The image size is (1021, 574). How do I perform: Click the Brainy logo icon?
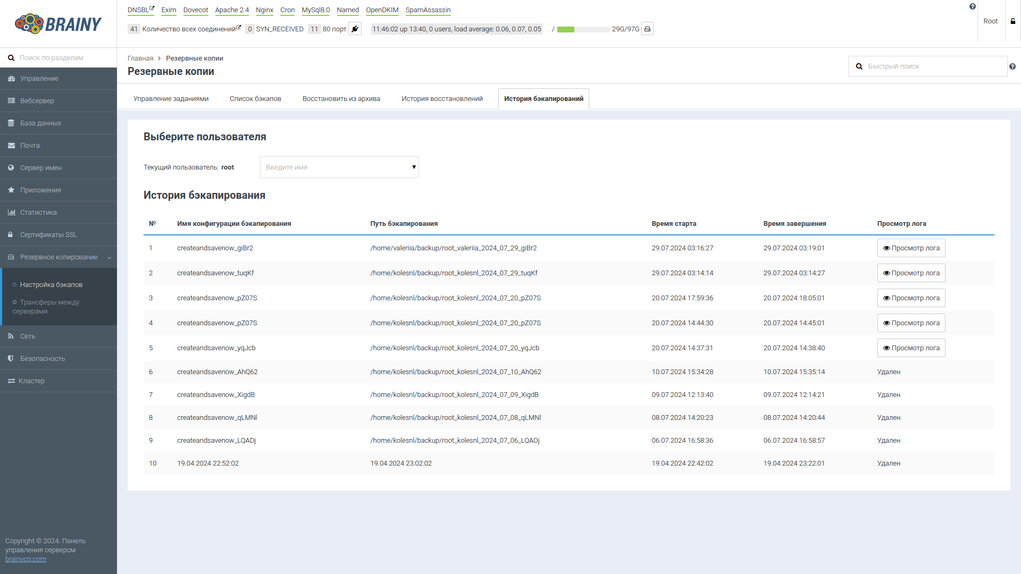point(29,23)
